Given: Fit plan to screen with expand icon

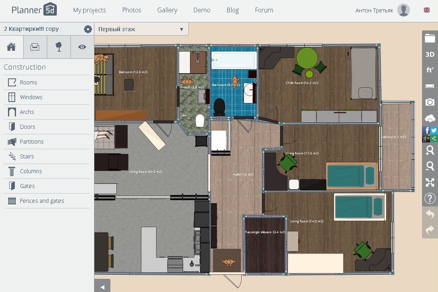Looking at the screenshot, I should point(430,182).
